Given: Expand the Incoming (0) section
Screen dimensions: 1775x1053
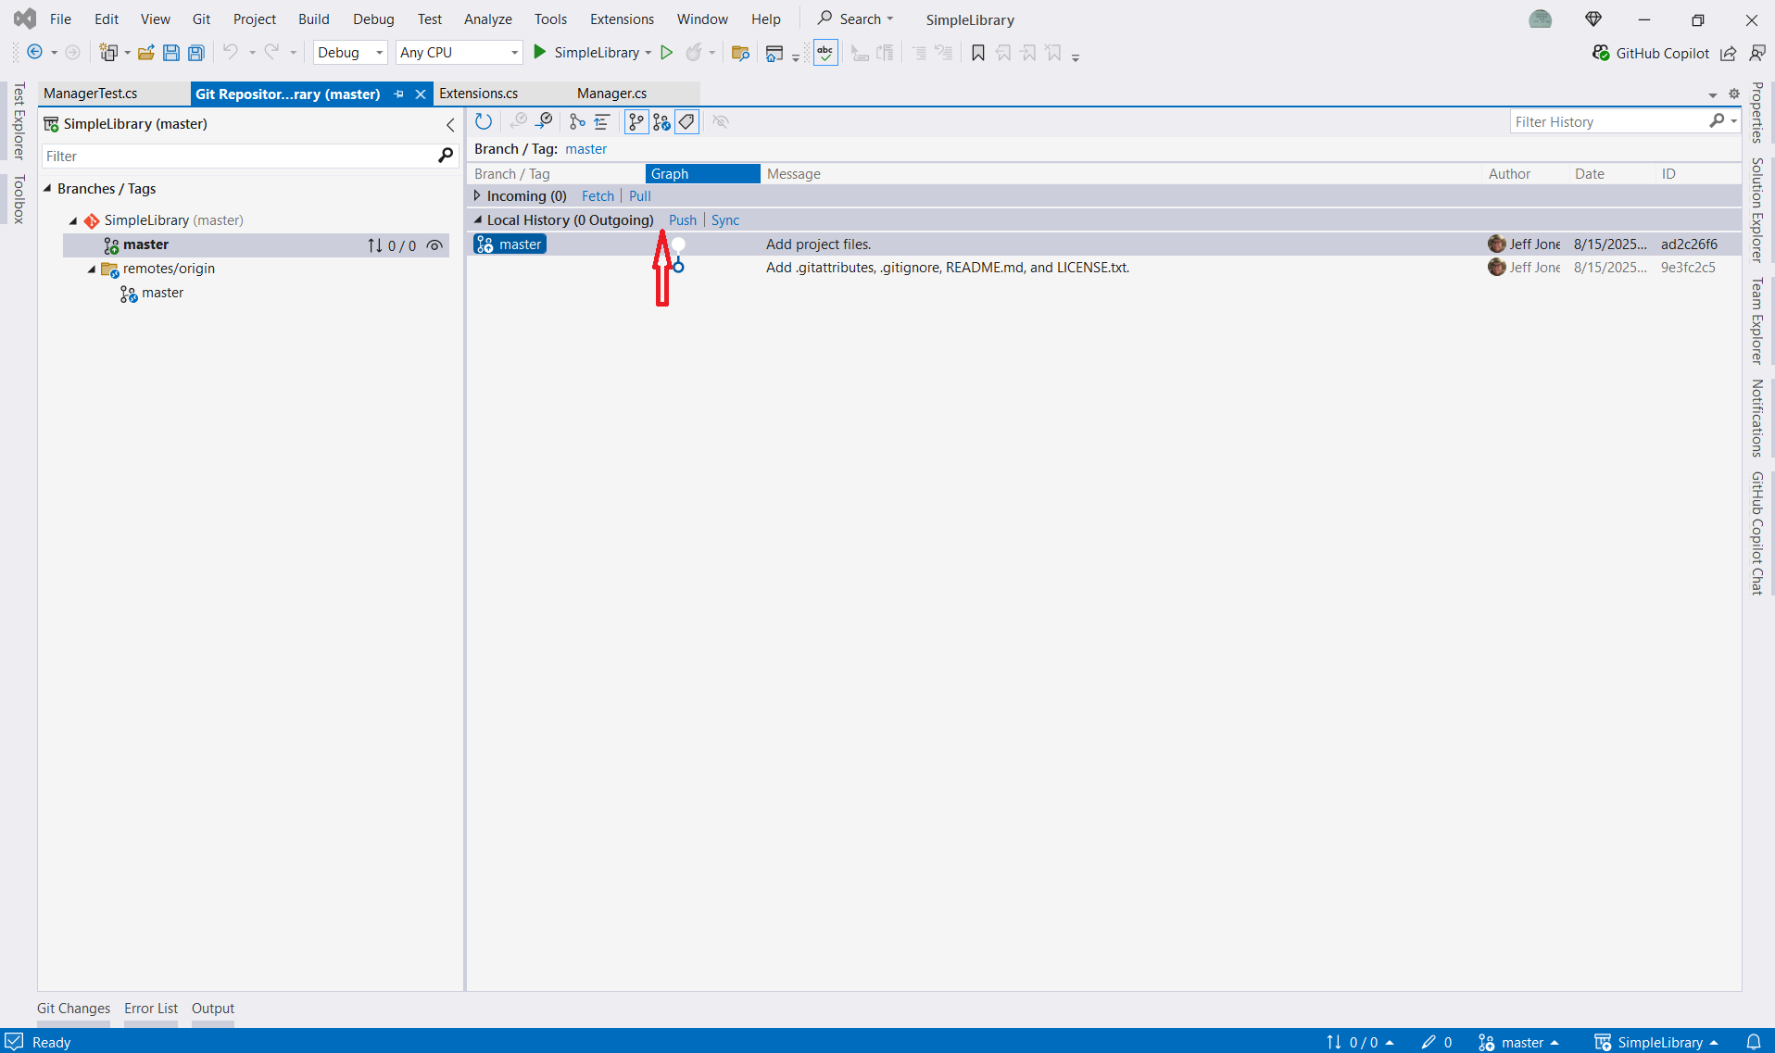Looking at the screenshot, I should coord(477,196).
